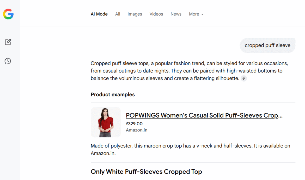The height and width of the screenshot is (180, 305).
Task: Go to the Videos tab
Action: point(156,14)
